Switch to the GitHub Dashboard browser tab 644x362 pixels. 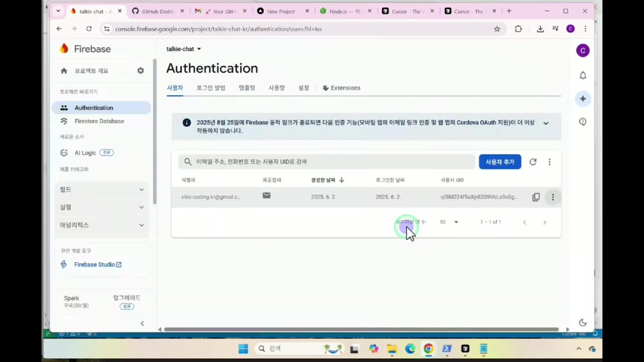click(x=157, y=11)
